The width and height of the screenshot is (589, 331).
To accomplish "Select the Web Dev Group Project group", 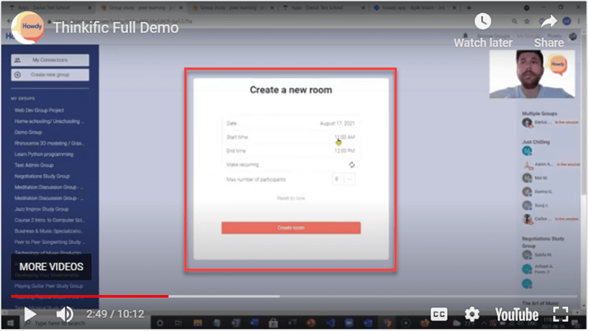I will (39, 110).
